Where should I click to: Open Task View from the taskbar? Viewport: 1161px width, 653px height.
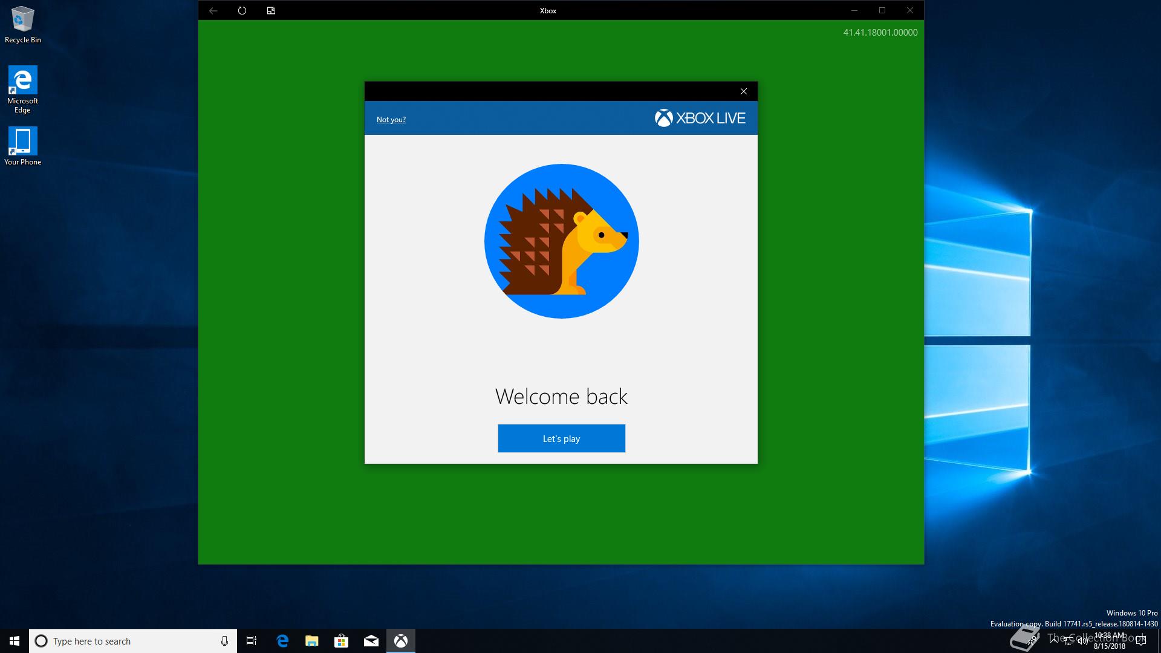point(252,641)
